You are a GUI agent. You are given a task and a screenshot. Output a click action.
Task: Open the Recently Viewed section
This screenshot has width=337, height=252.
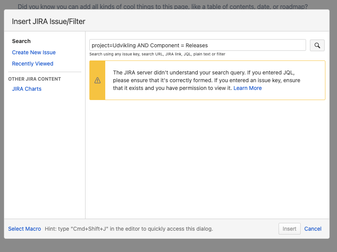(x=33, y=64)
